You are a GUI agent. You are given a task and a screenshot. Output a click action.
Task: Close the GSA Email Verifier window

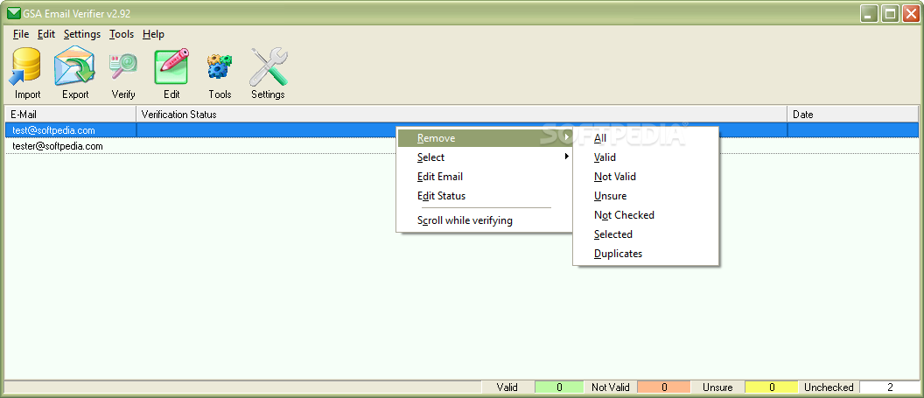(910, 13)
